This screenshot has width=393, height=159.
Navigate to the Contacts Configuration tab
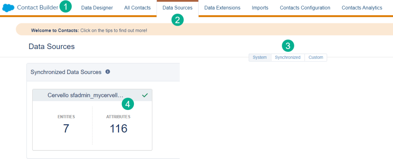coord(305,8)
